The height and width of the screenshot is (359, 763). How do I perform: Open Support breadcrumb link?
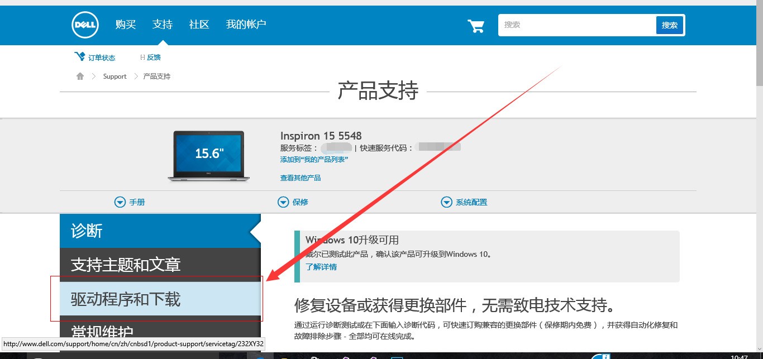point(115,76)
